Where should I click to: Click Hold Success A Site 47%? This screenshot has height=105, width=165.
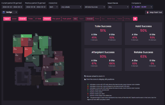[x=135, y=38]
